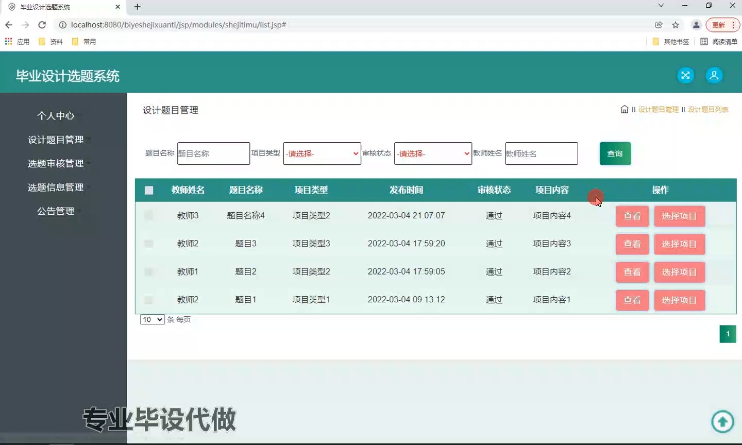
Task: Check the row checkbox for 题目1
Action: [149, 299]
